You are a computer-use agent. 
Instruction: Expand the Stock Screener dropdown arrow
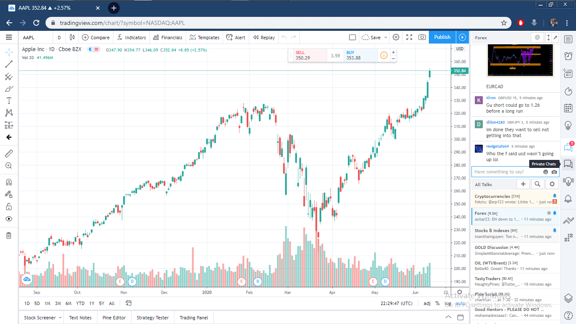(x=60, y=318)
